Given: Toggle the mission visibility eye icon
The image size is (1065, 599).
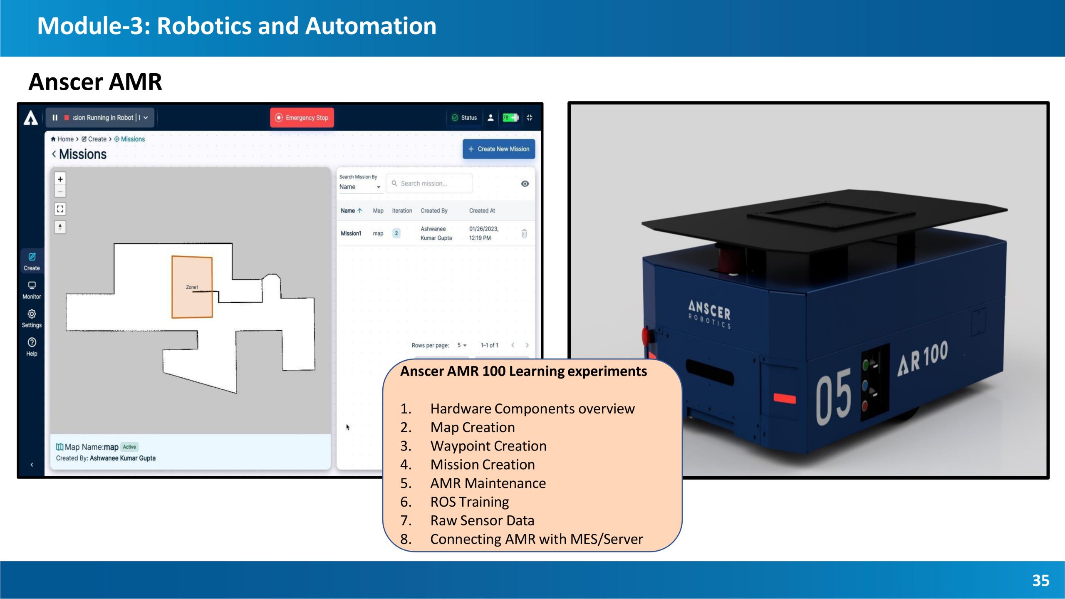Looking at the screenshot, I should tap(525, 183).
